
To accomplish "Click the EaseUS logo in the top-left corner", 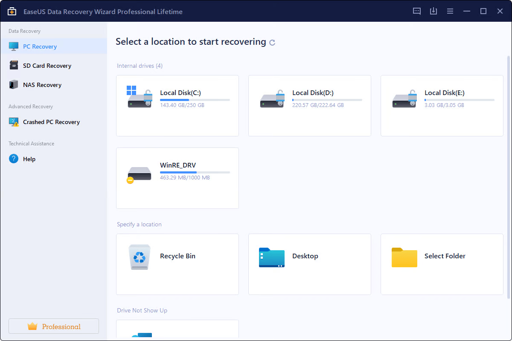I will click(x=12, y=11).
